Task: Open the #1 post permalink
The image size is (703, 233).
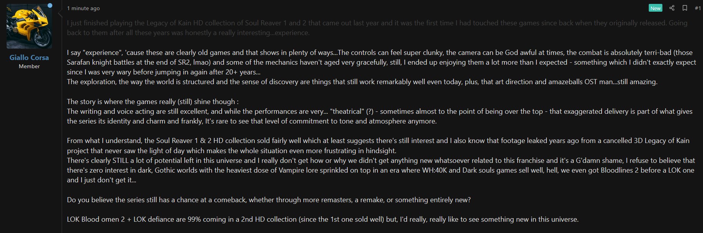Action: click(x=698, y=8)
